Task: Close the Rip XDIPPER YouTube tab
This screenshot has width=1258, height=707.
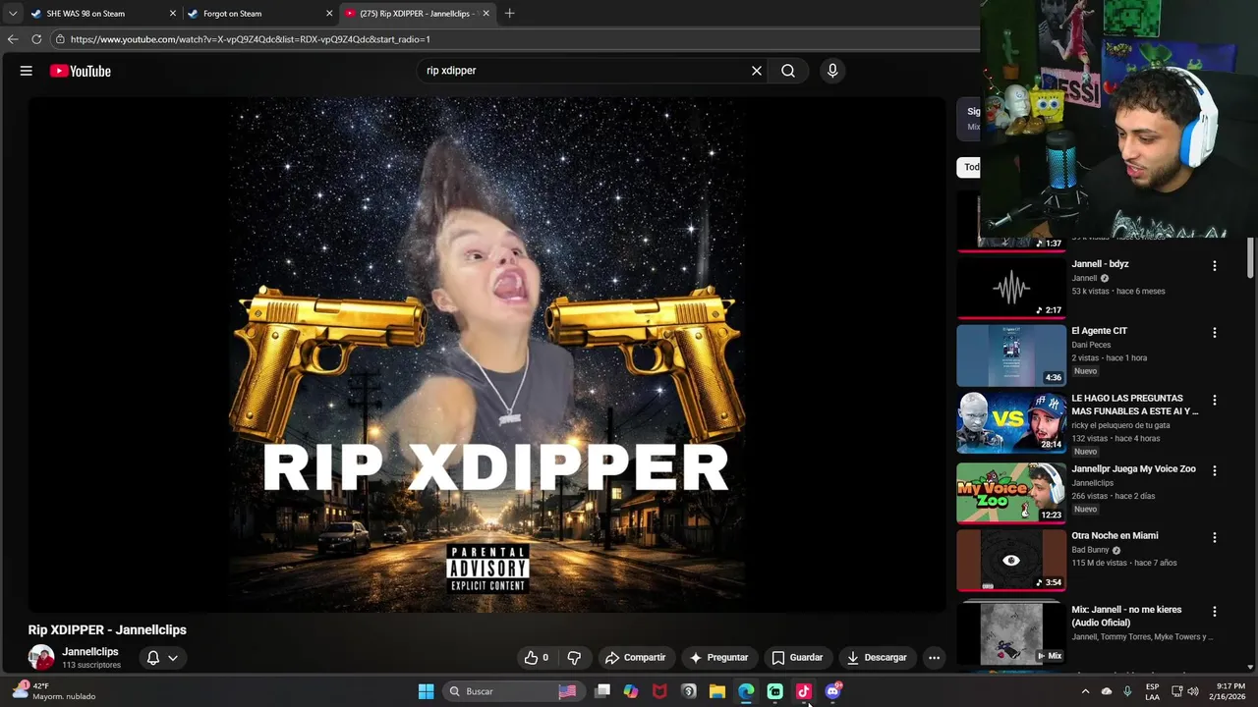Action: 486,14
